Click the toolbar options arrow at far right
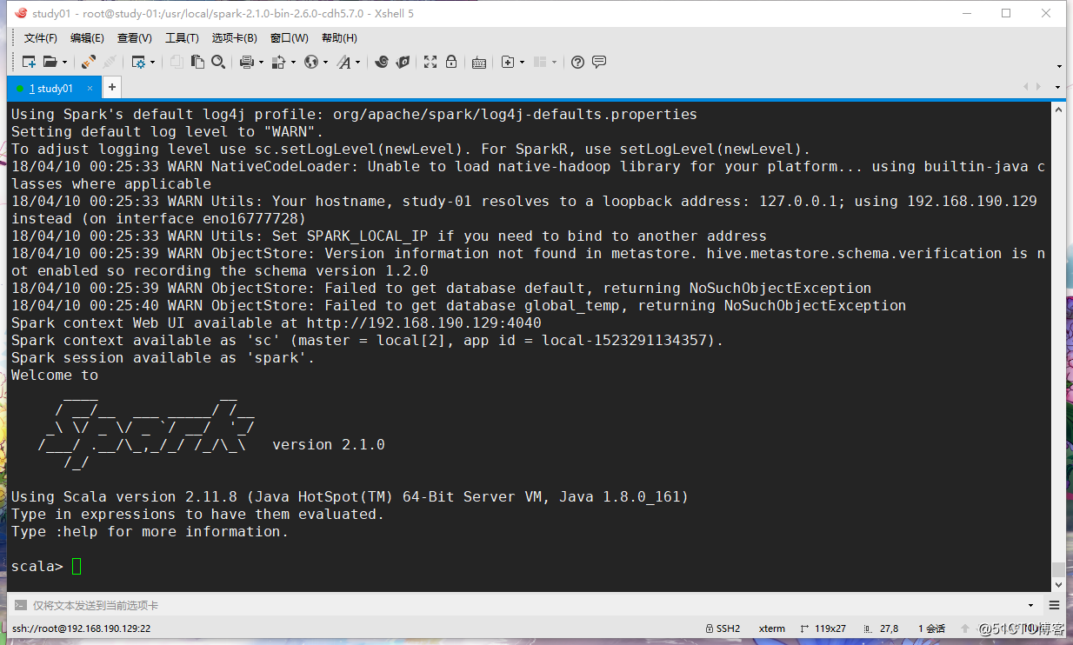The image size is (1073, 645). pyautogui.click(x=1059, y=66)
